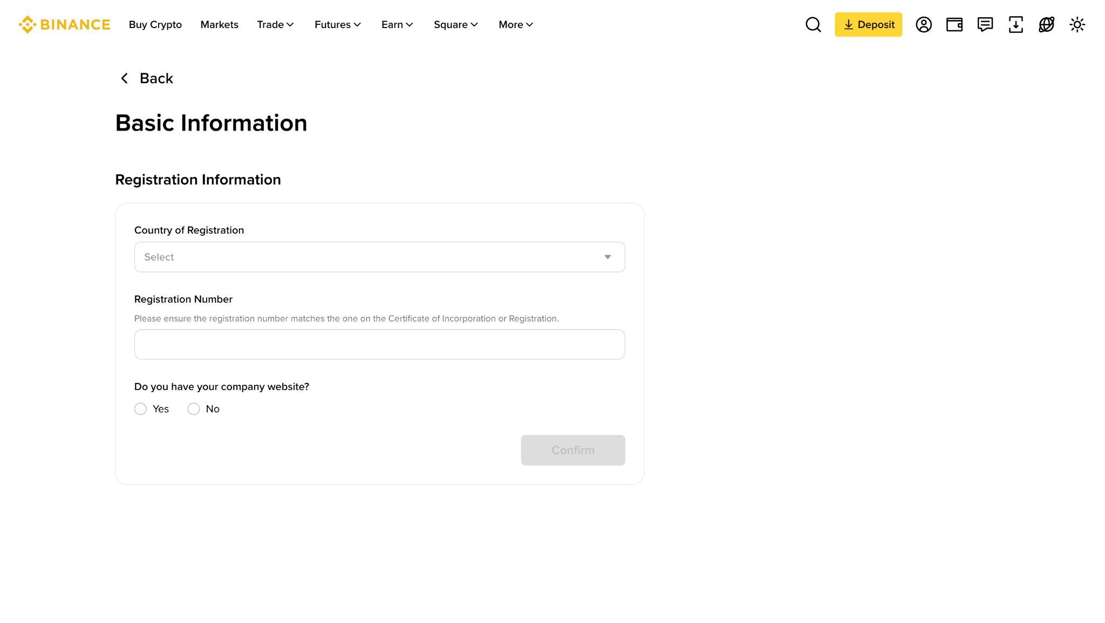1105x623 pixels.
Task: Open the chat messages icon
Action: coord(985,25)
